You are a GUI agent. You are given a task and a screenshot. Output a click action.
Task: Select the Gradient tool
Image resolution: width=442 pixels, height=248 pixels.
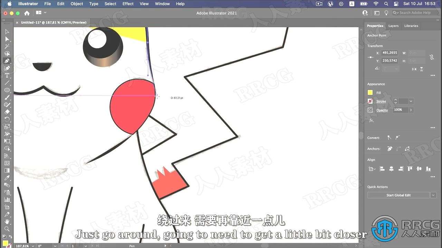7,170
